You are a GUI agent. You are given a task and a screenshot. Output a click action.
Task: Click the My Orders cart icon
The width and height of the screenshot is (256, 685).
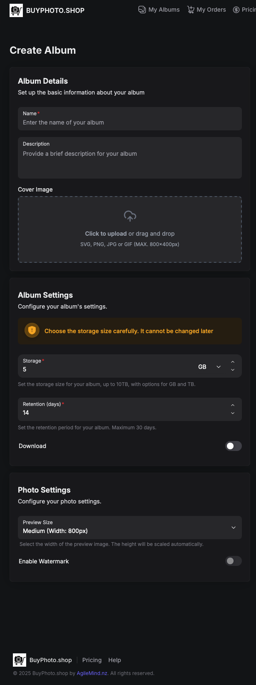click(191, 10)
